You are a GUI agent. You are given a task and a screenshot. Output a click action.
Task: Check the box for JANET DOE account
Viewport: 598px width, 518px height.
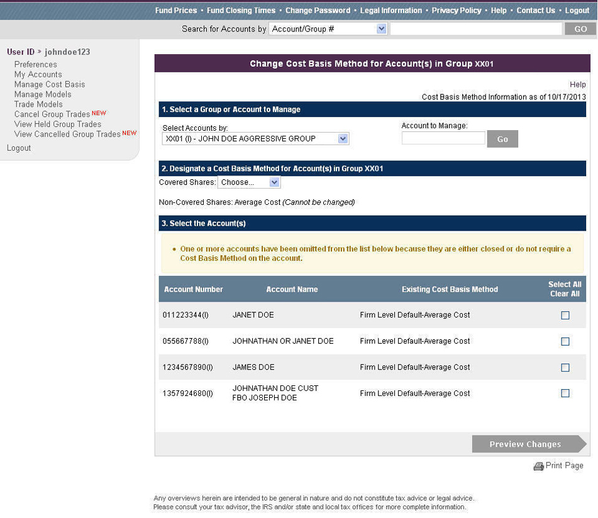pos(565,315)
